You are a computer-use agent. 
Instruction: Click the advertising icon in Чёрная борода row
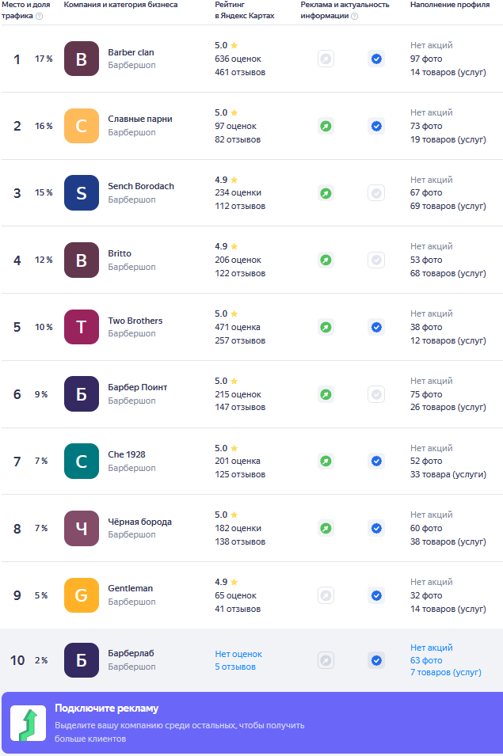326,528
